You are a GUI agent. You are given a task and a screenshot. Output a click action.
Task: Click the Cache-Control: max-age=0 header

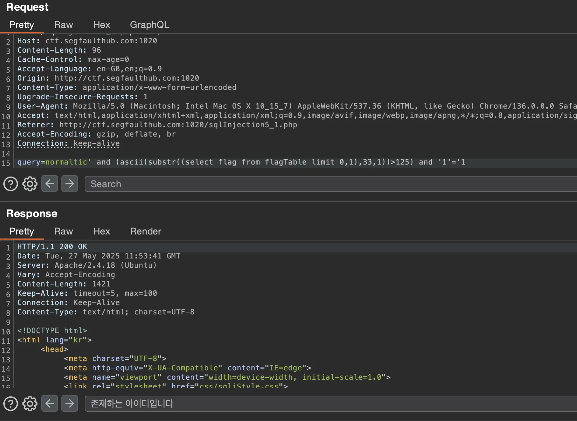tap(73, 59)
